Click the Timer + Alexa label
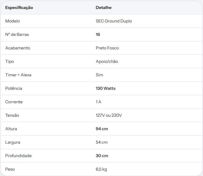 click(x=18, y=75)
